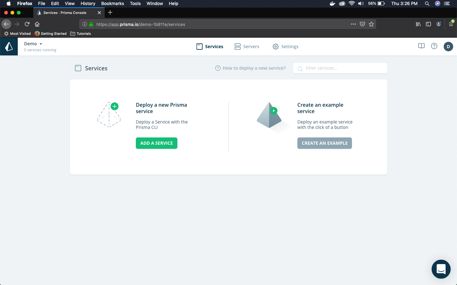This screenshot has width=457, height=285.
Task: Open a new browser tab
Action: coord(110,12)
